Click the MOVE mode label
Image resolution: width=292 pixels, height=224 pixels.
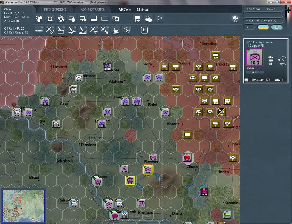tap(125, 9)
